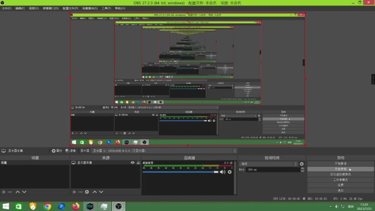
Task: Remove selected source with minus icon
Action: click(x=81, y=192)
